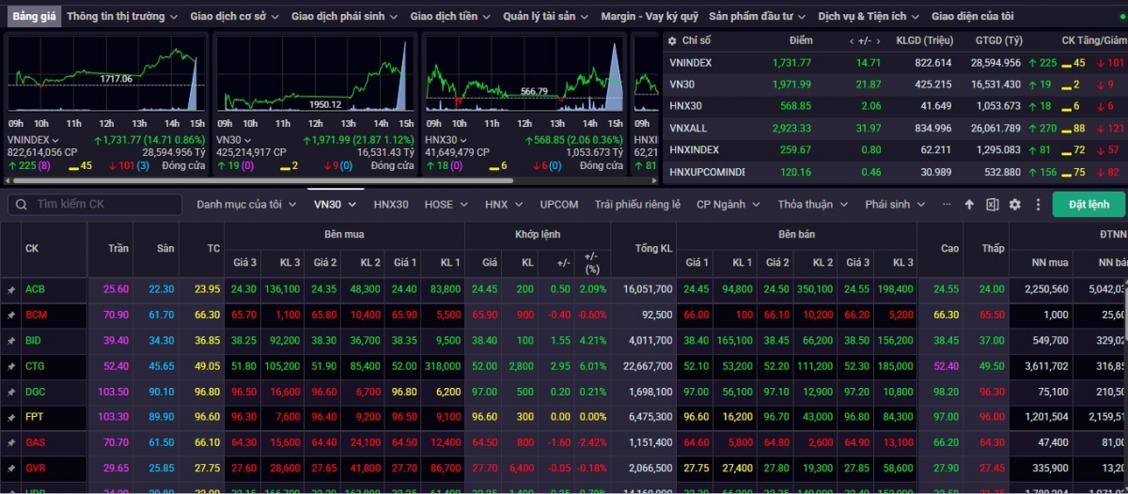The width and height of the screenshot is (1128, 494).
Task: Click the right arrow beside +/- column
Action: [877, 41]
